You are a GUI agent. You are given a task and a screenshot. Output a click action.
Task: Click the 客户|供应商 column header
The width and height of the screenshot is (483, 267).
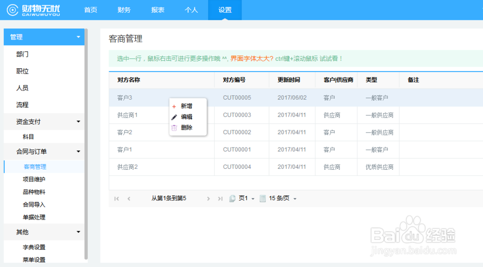pos(338,80)
